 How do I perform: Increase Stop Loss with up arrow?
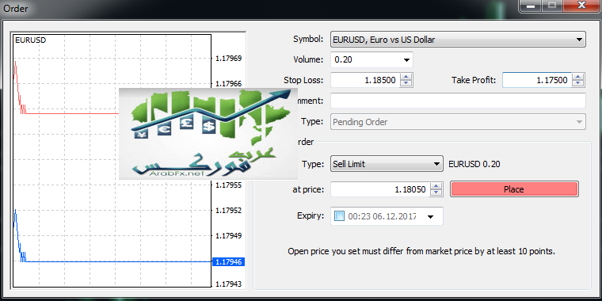click(406, 76)
